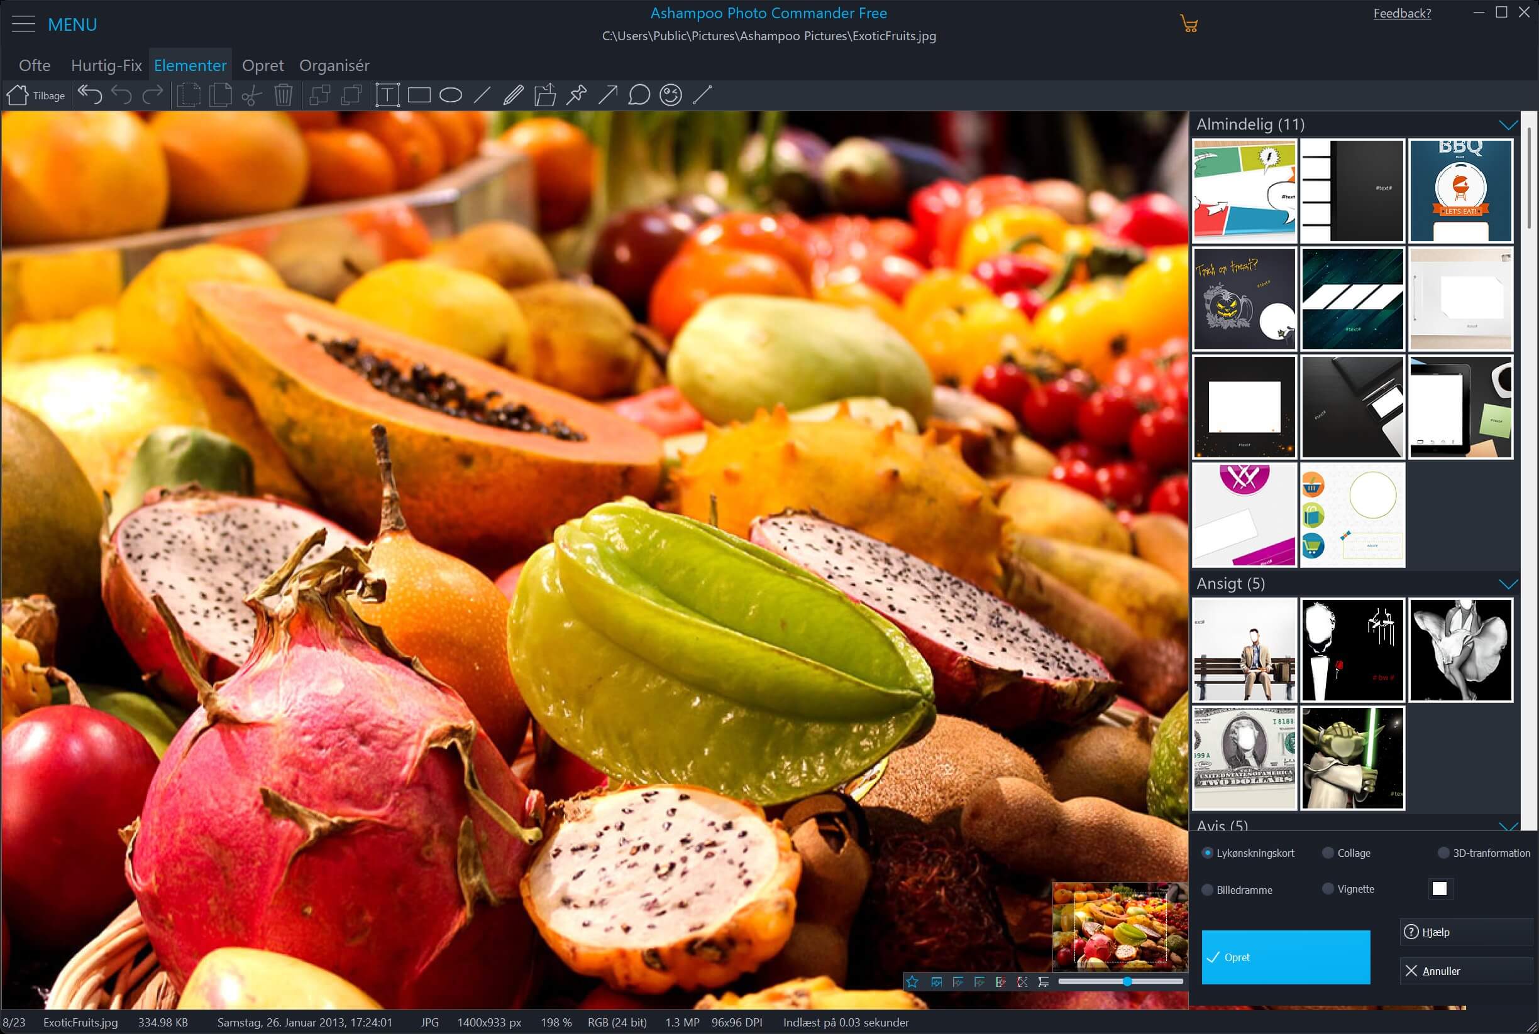The image size is (1539, 1034).
Task: Pick the pushpin tool icon
Action: point(576,95)
